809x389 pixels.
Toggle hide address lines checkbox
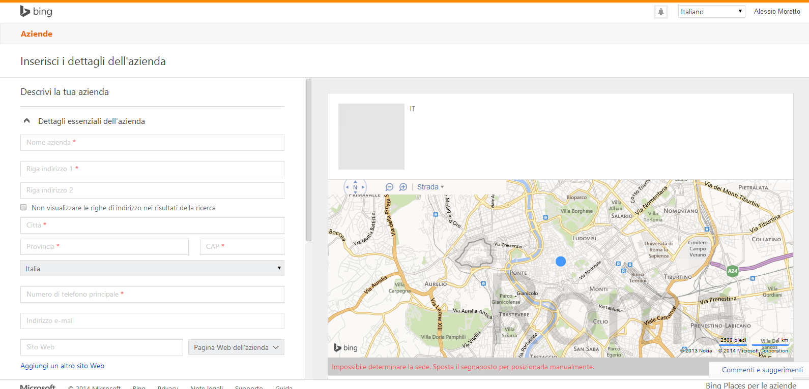tap(23, 207)
